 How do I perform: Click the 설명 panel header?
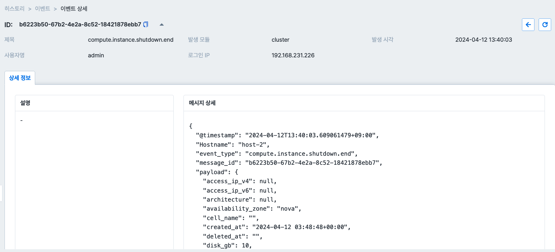(25, 103)
